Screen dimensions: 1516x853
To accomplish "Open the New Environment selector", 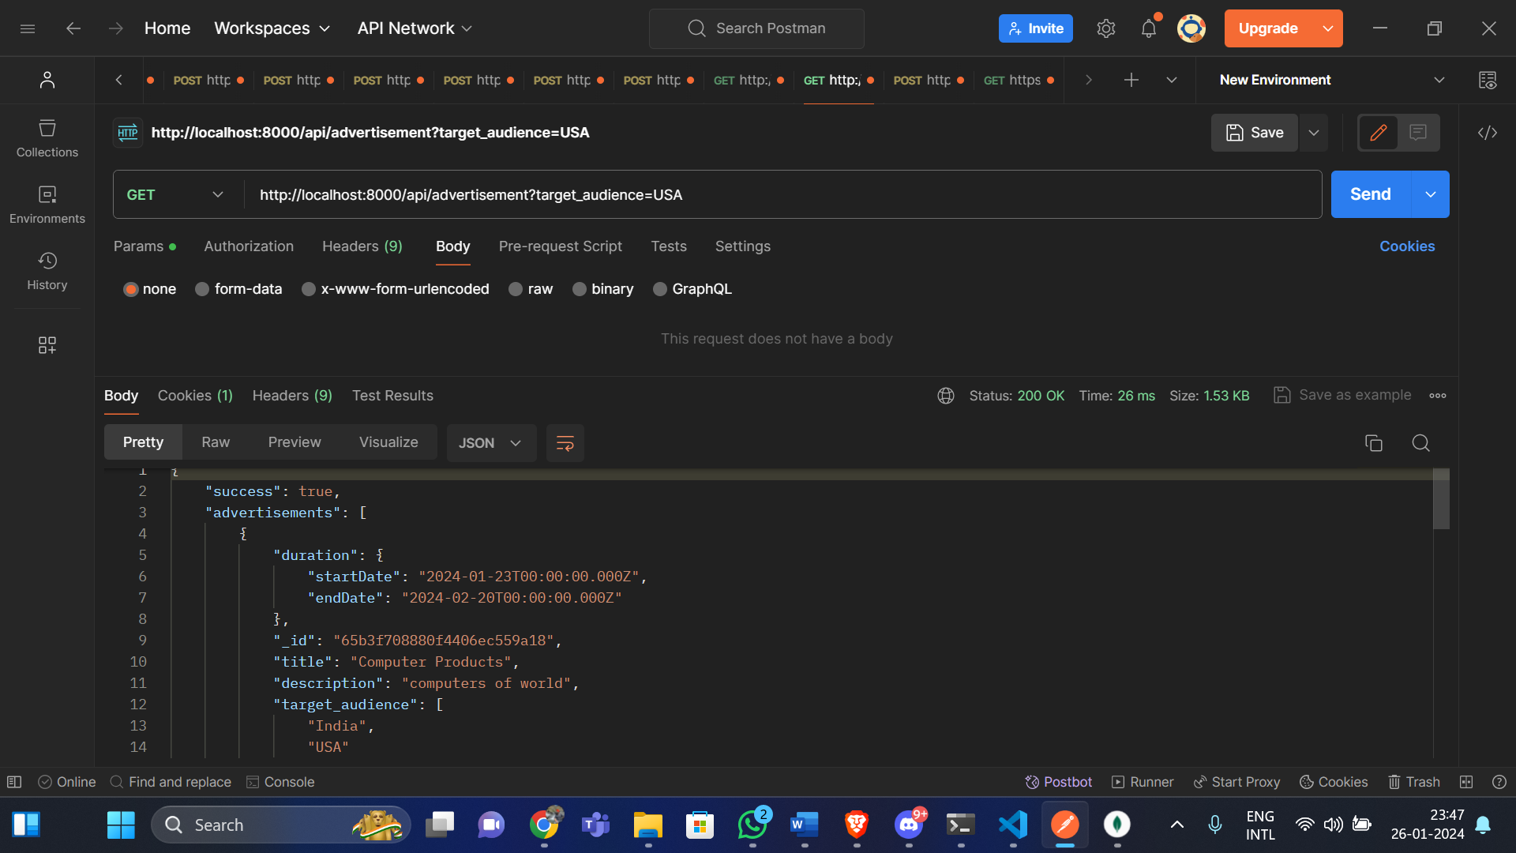I will coord(1332,80).
